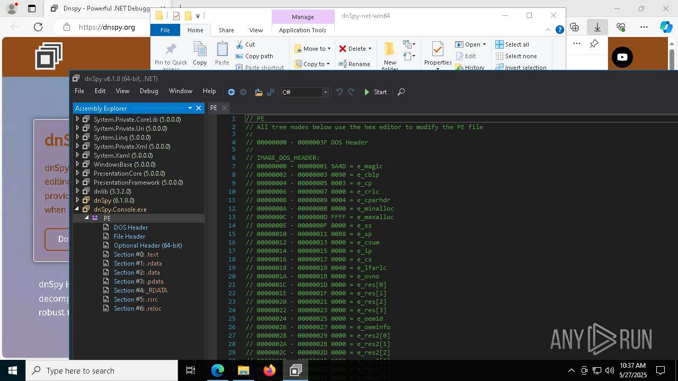Select Section #0: .text node

(136, 255)
